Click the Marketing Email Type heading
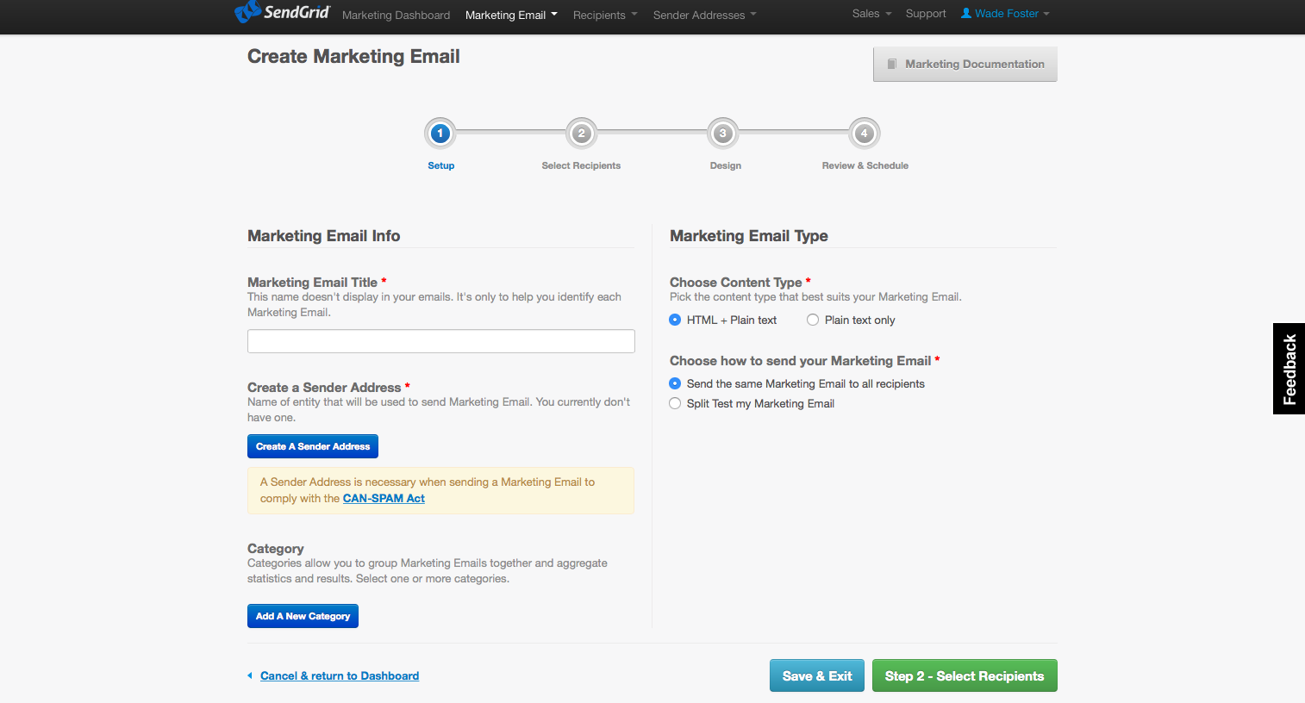Viewport: 1305px width, 703px height. [x=749, y=235]
